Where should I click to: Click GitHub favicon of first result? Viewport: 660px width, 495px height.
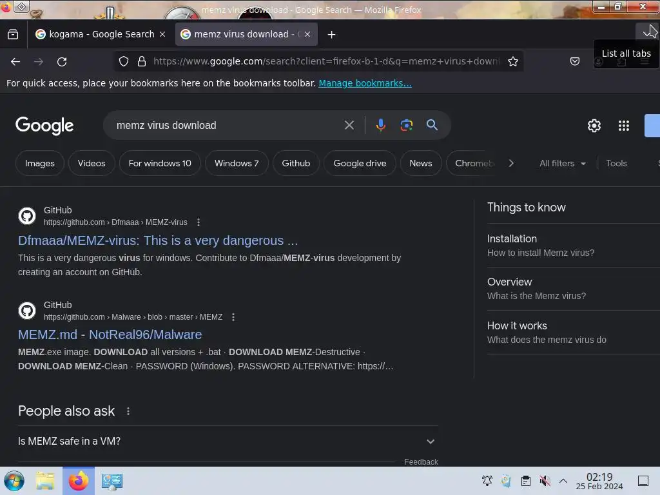(27, 216)
